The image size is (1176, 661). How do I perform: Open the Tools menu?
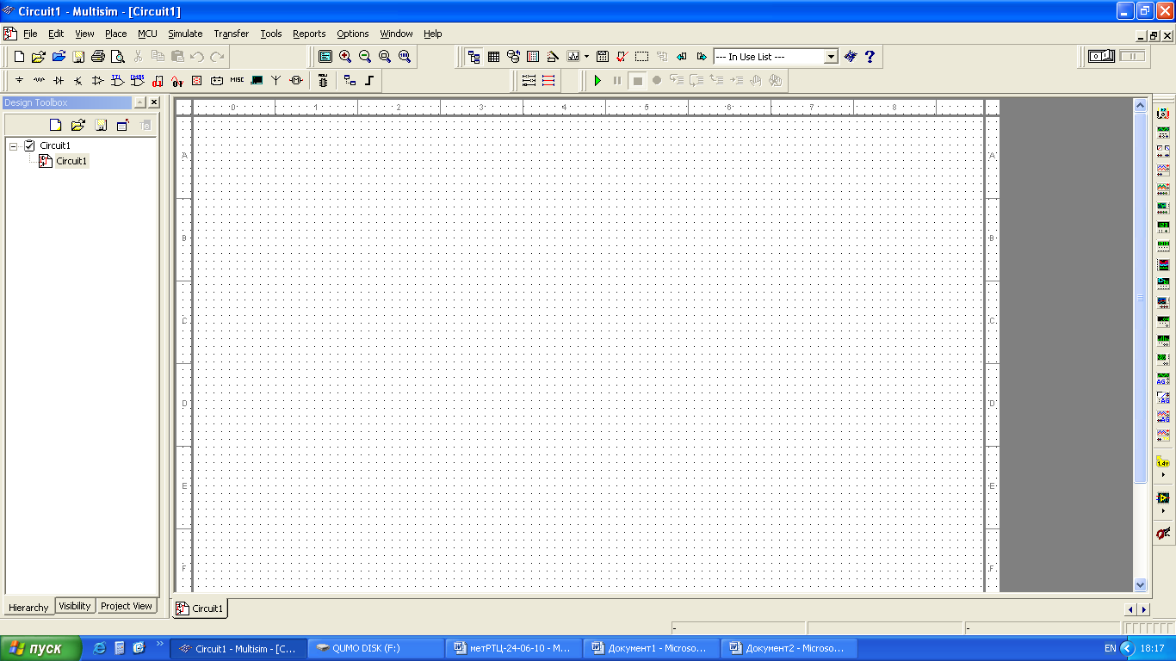pyautogui.click(x=271, y=34)
